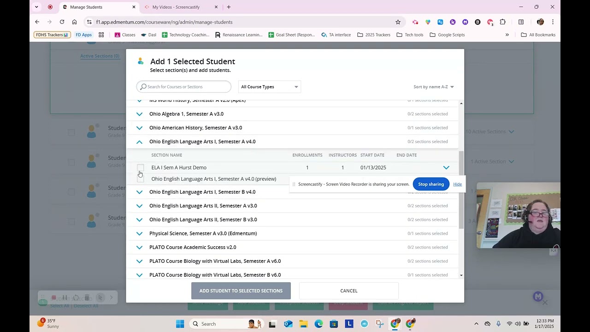Bookmark this page with star icon
This screenshot has height=332, width=590.
pos(398,22)
